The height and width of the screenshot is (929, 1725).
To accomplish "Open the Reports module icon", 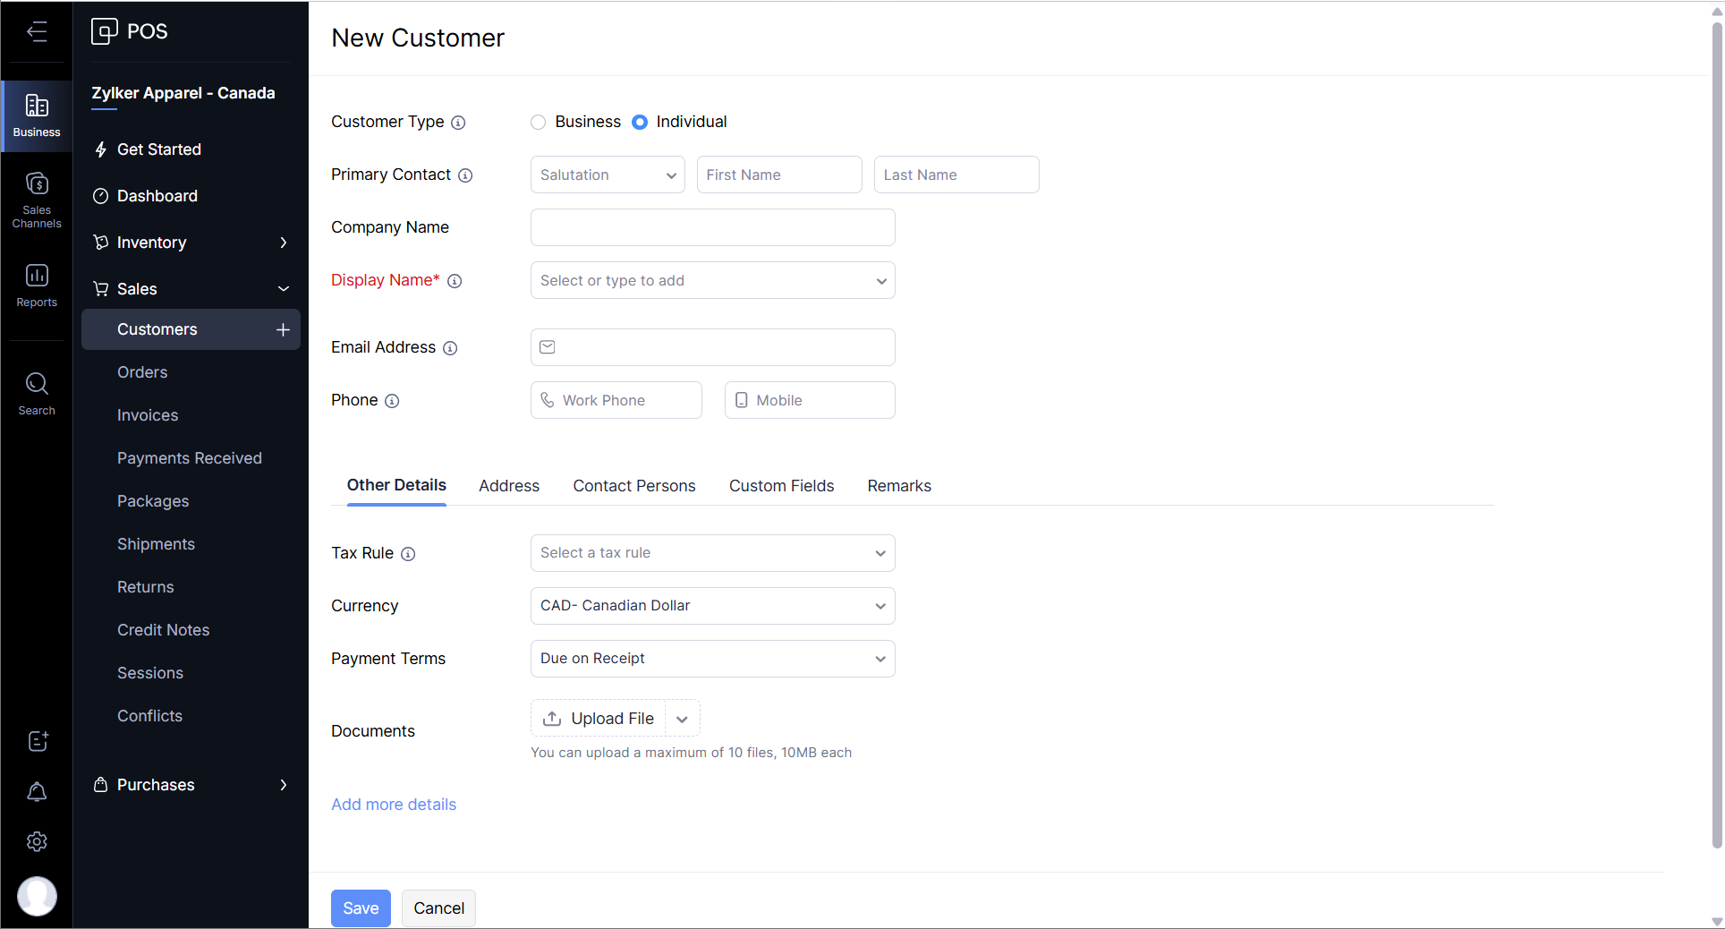I will 37,285.
